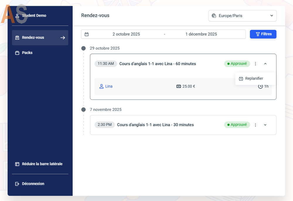Click the end date 1 décembre 2025
The image size is (293, 201).
click(x=201, y=34)
